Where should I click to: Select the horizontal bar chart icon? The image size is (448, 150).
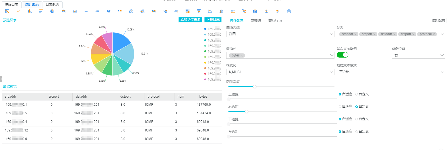coord(41,11)
